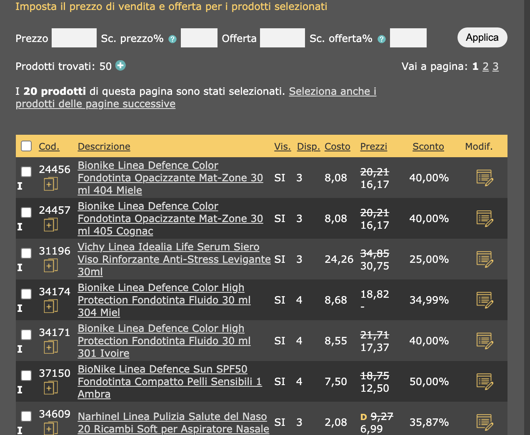Click the Prezzo input field
Viewport: 530px width, 435px height.
[74, 38]
